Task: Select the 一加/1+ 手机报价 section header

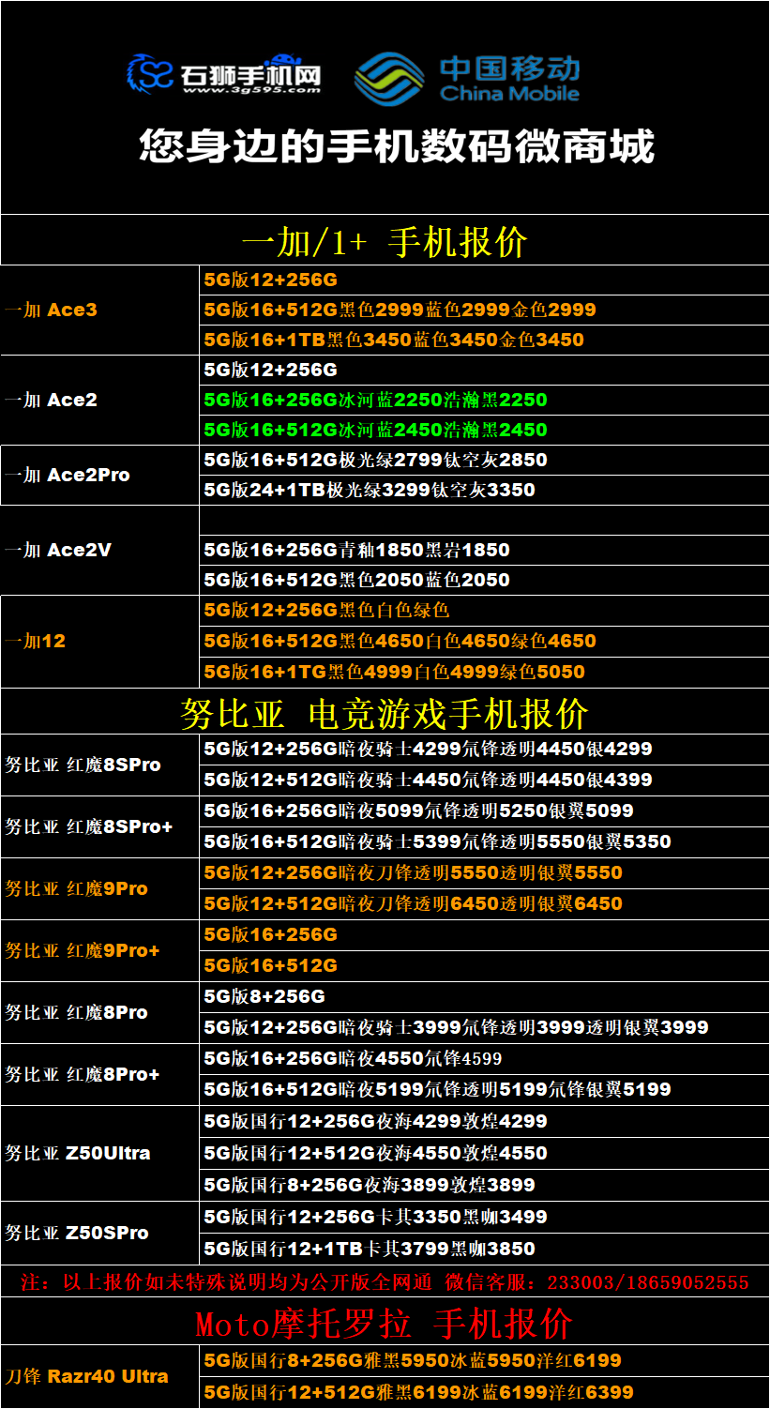Action: [385, 240]
